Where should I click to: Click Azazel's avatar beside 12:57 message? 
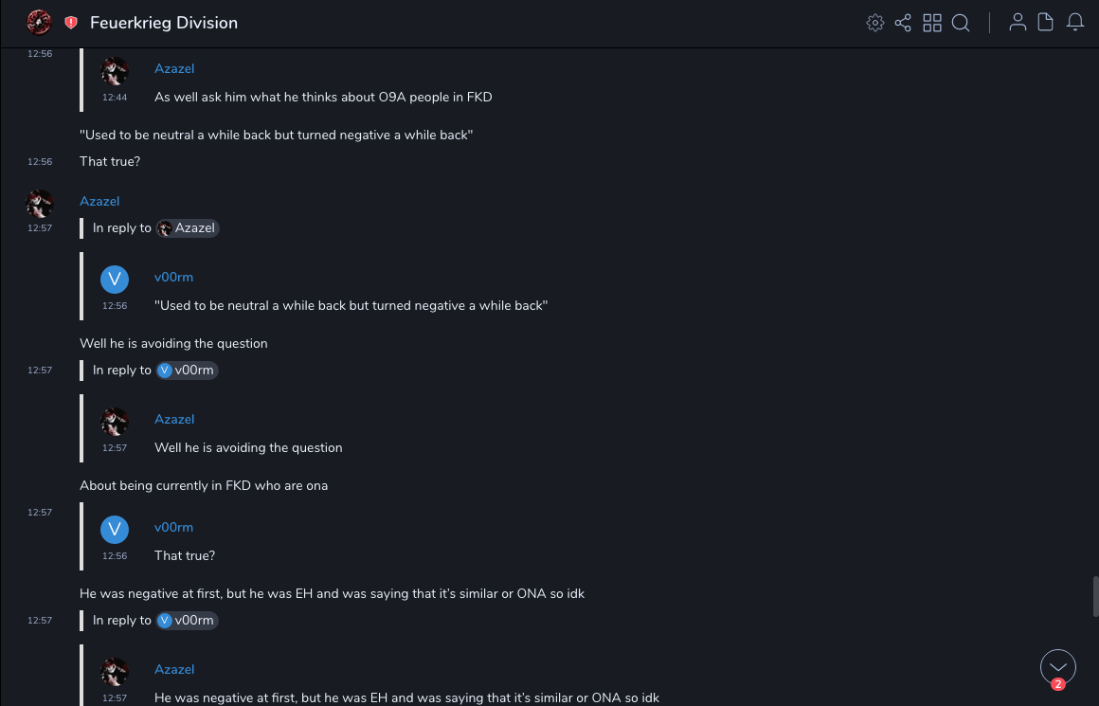tap(40, 203)
